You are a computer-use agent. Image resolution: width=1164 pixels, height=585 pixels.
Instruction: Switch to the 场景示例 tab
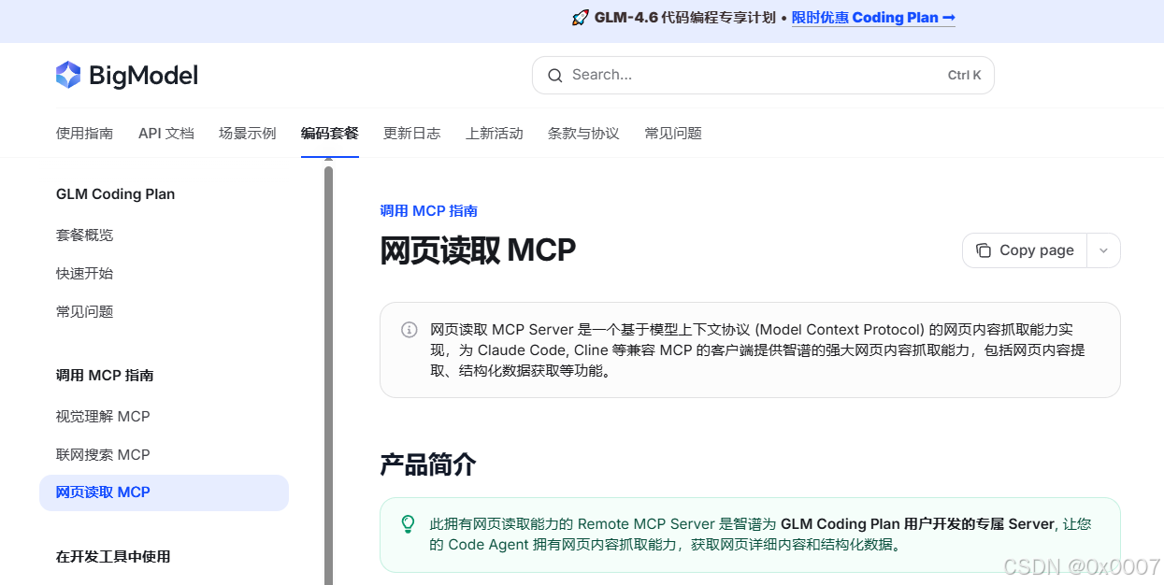(x=248, y=134)
